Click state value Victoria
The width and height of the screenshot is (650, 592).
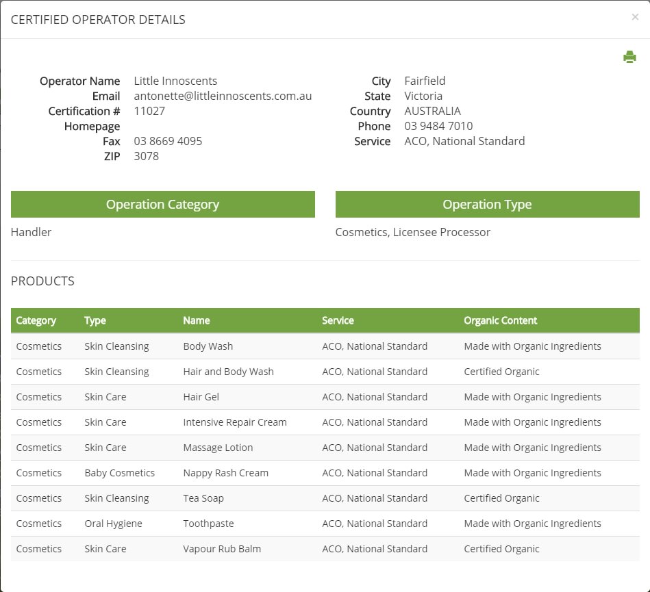(423, 96)
